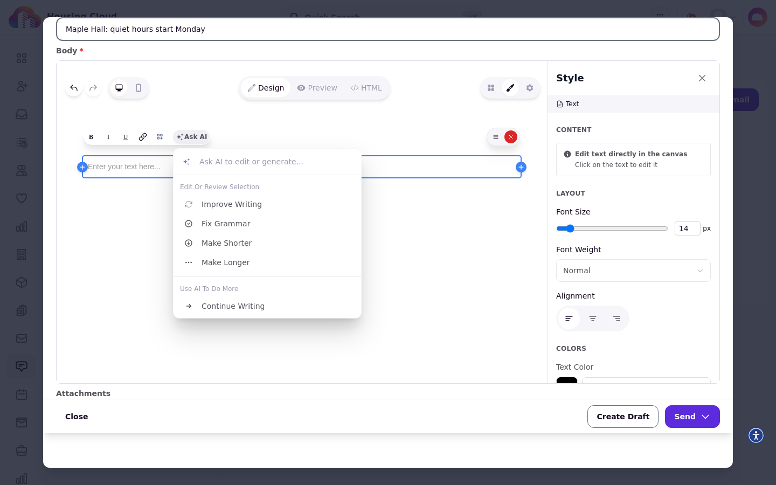Screen dimensions: 776x485
Task: Set text alignment to left
Action: pyautogui.click(x=569, y=318)
